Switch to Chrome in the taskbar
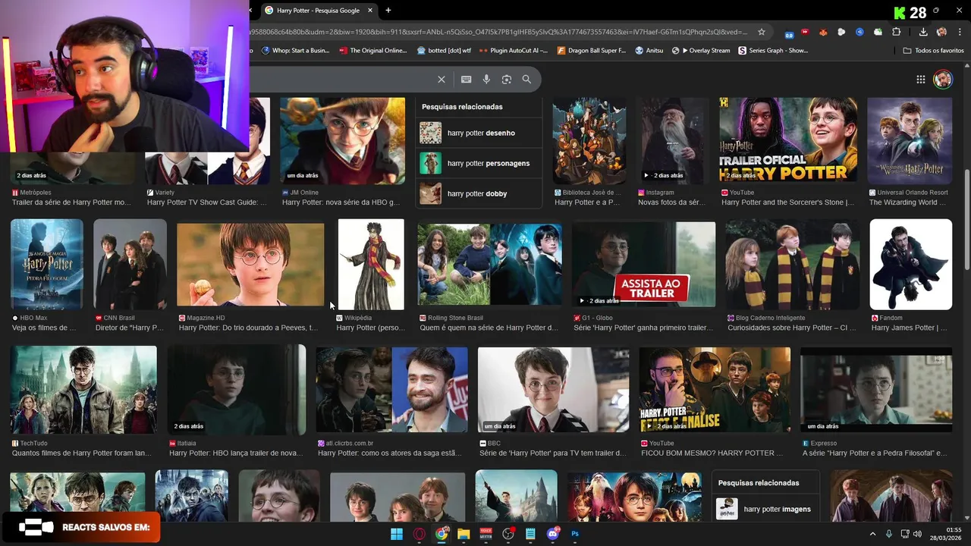The image size is (971, 546). [x=442, y=534]
